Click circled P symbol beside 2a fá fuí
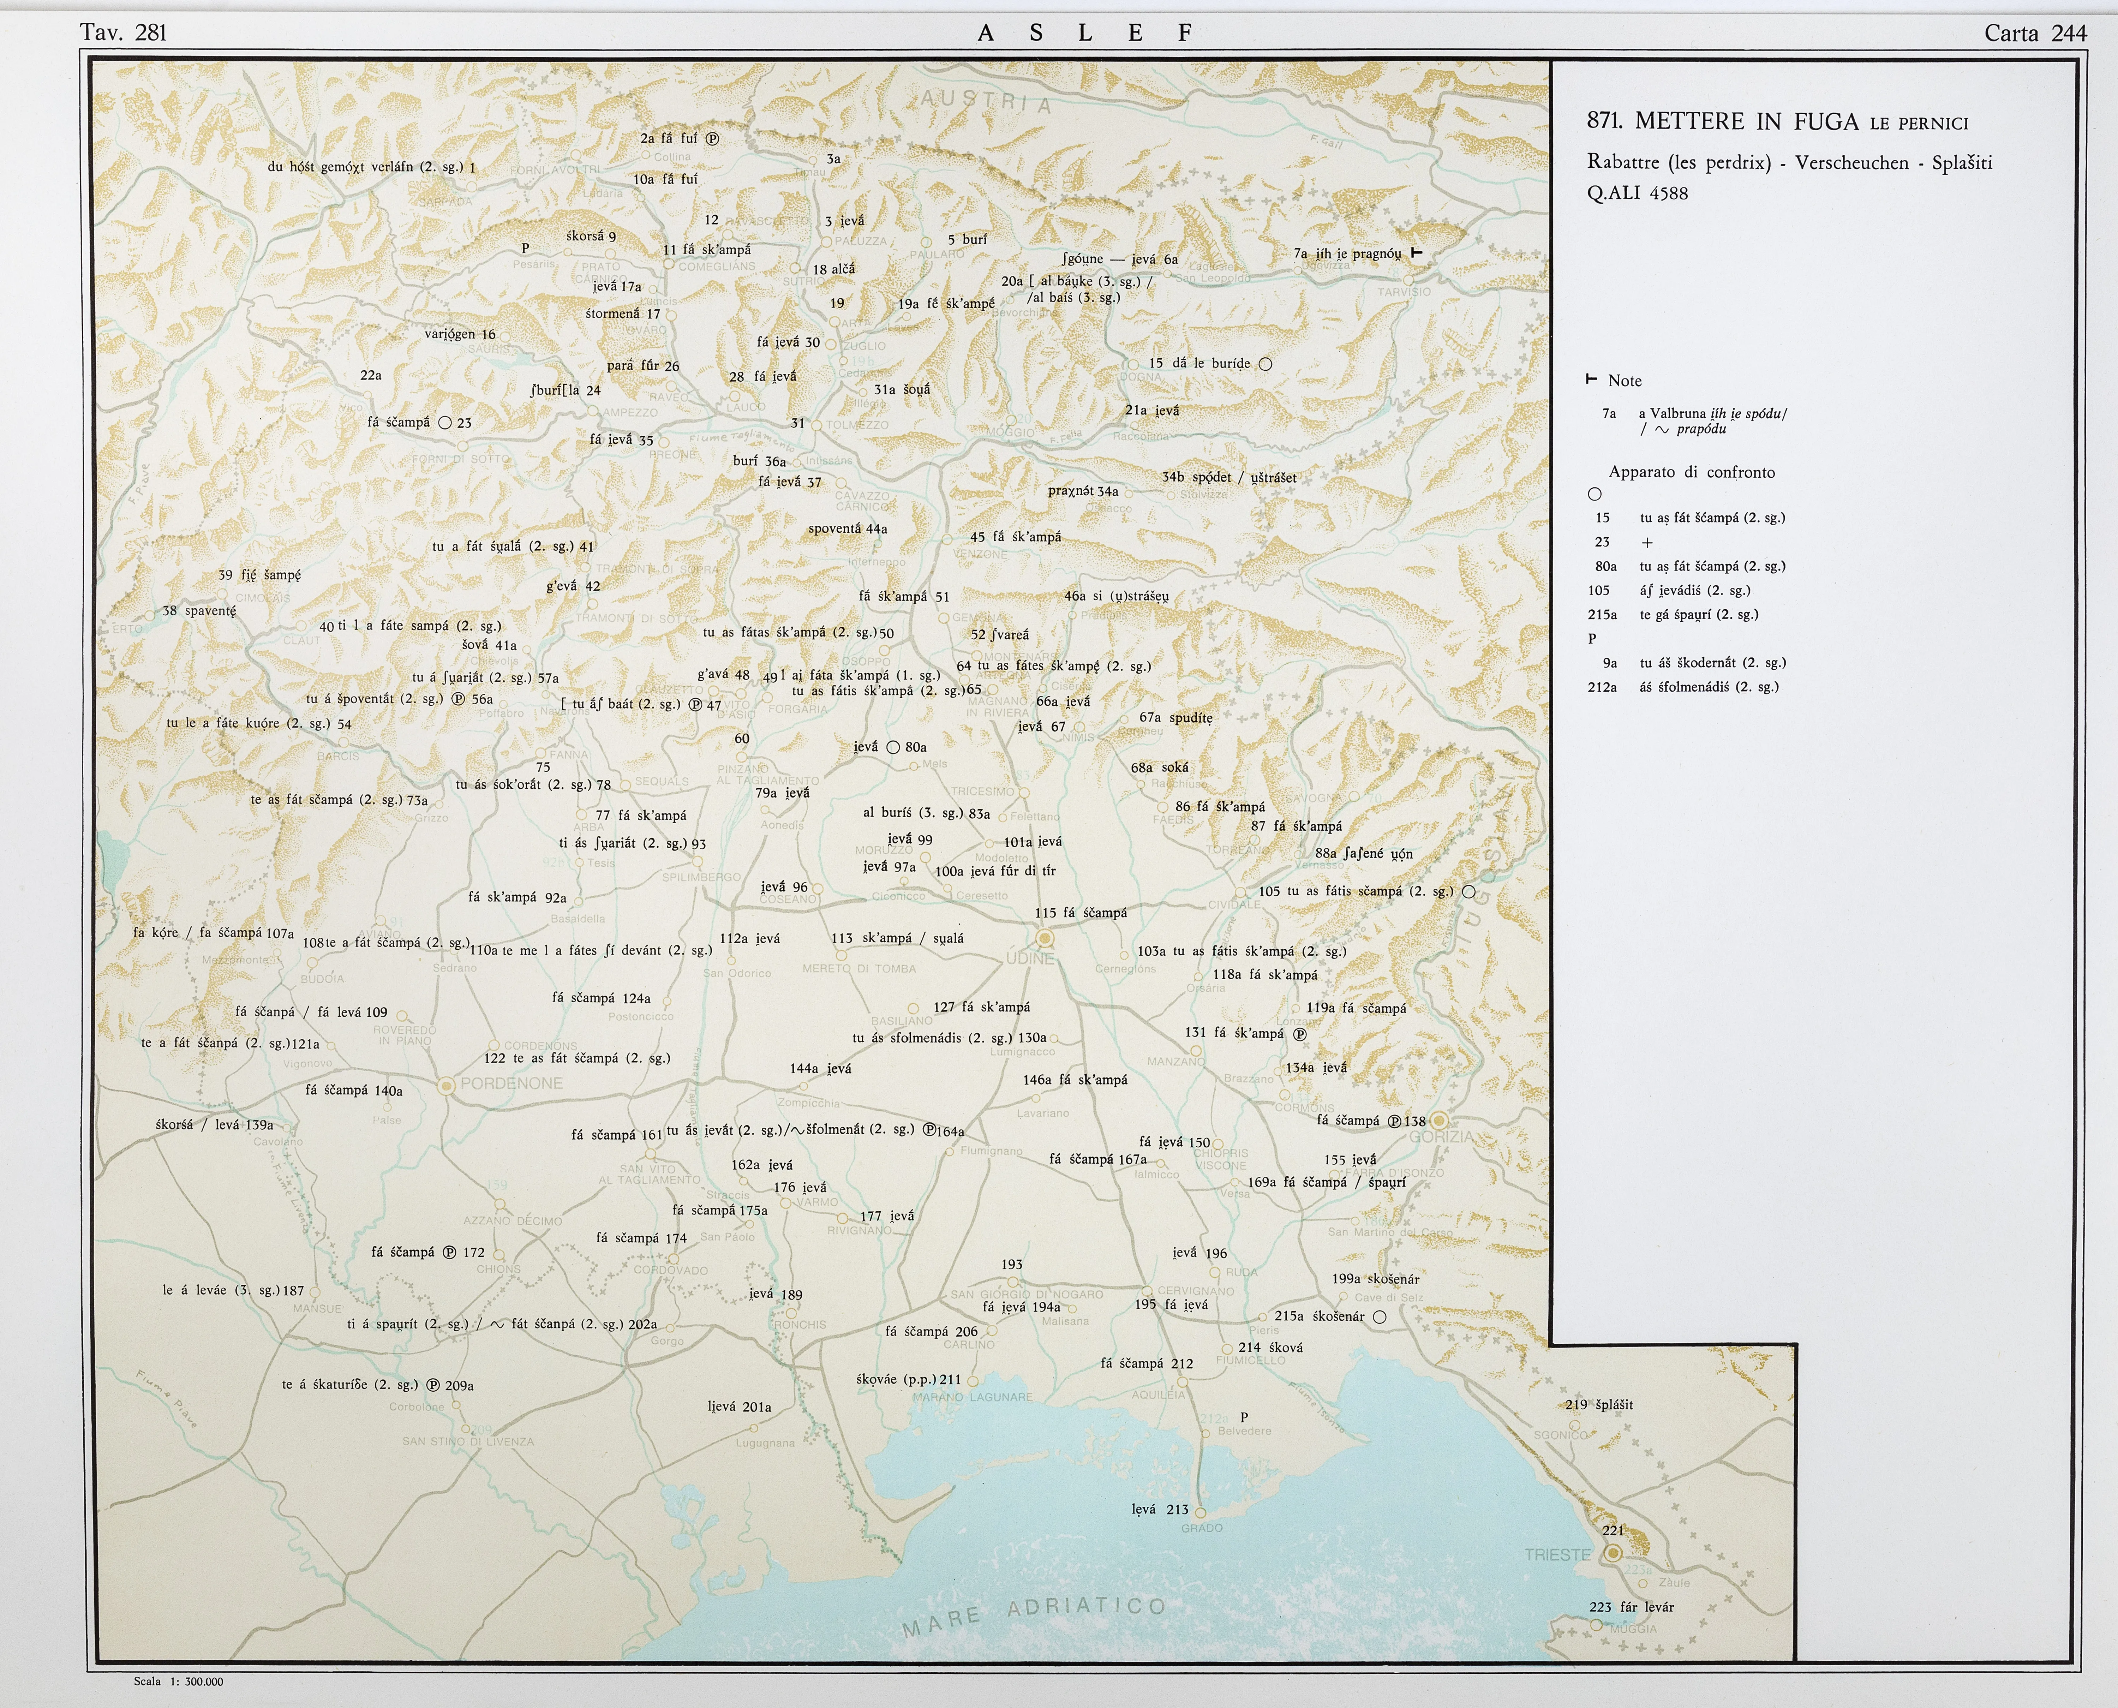2118x1708 pixels. tap(712, 139)
